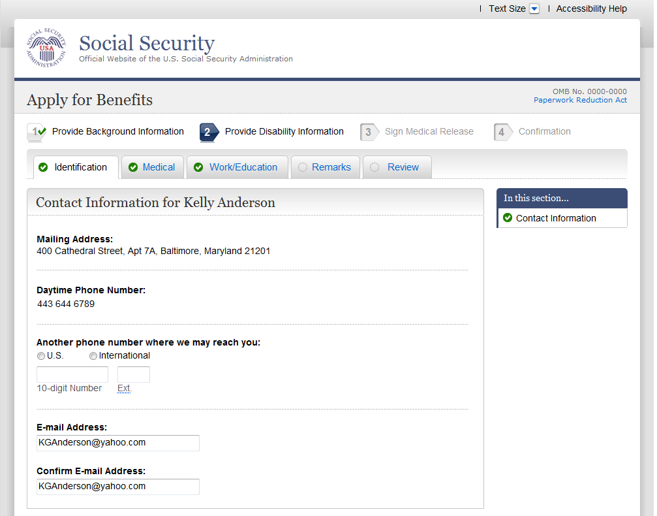Click the Ext. extension input field
The image size is (657, 516).
click(134, 374)
